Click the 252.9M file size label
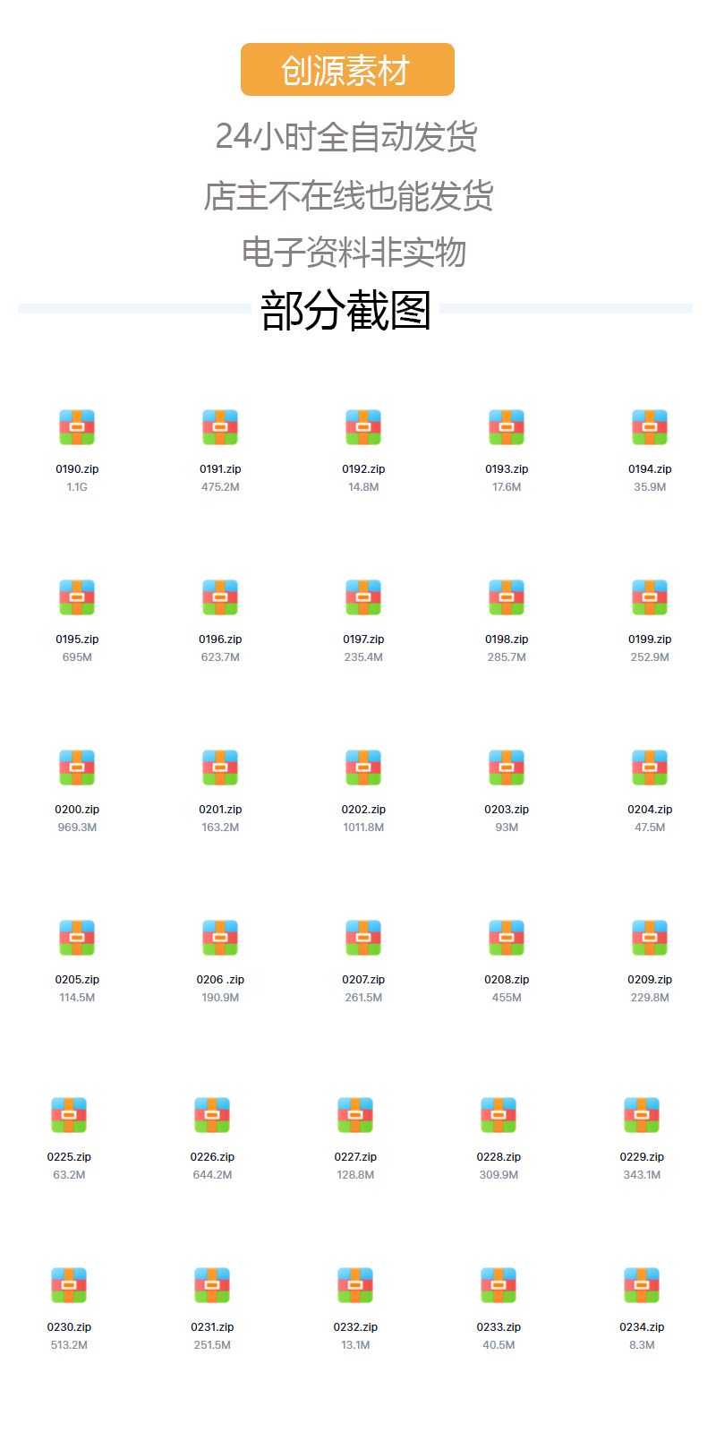 coord(650,657)
